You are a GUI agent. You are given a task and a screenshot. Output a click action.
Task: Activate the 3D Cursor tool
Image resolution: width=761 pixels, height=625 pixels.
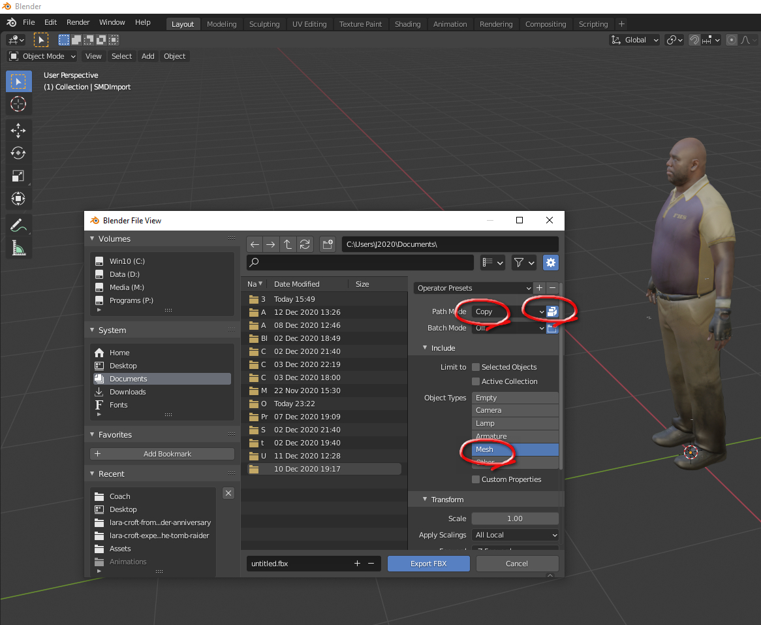[x=18, y=104]
